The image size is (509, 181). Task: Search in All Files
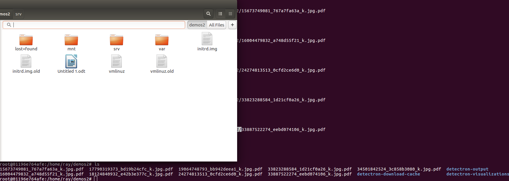pyautogui.click(x=217, y=25)
